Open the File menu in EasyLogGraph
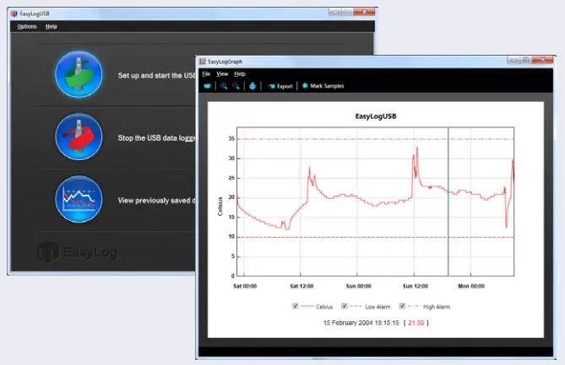Viewport: 565px width, 365px height. 206,73
